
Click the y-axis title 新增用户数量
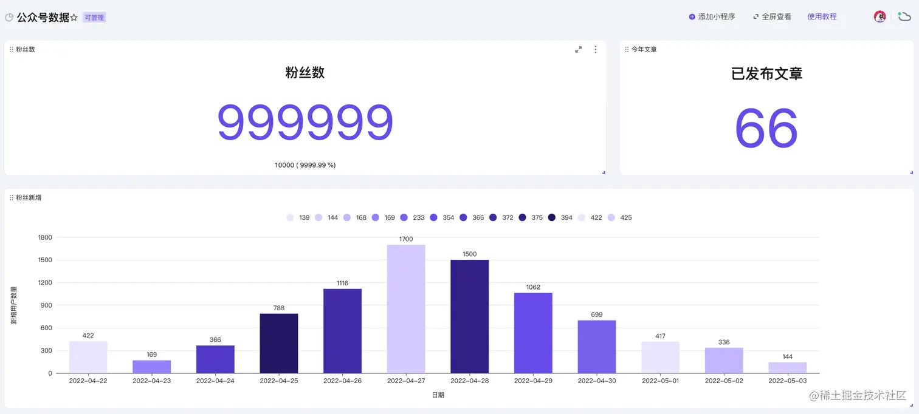(x=13, y=305)
